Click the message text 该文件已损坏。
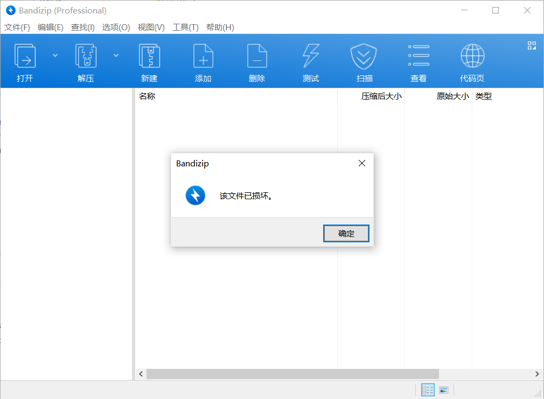 pos(246,195)
